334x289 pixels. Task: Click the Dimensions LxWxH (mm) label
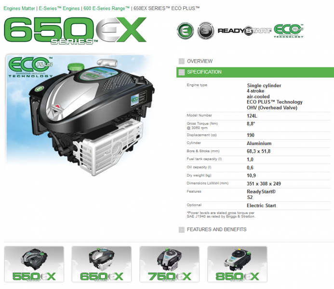click(x=207, y=183)
